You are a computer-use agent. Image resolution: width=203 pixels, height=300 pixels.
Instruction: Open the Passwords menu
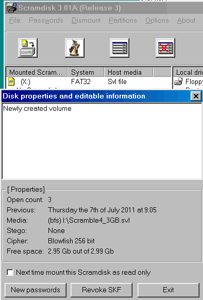(46, 20)
